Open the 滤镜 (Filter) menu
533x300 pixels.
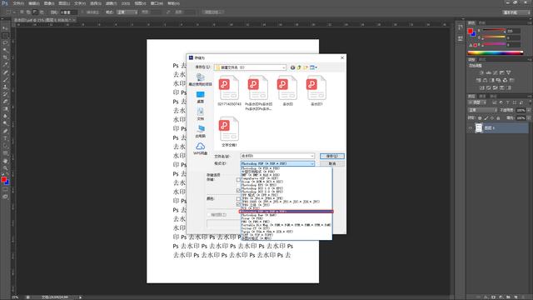111,3
